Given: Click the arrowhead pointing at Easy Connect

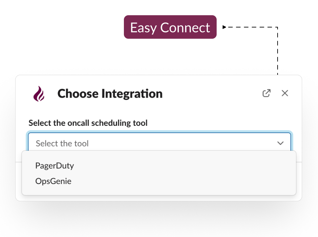Looking at the screenshot, I should (x=224, y=27).
